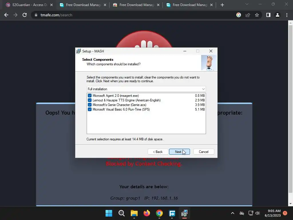The image size is (293, 220).
Task: Open a new browser tab
Action: pyautogui.click(x=222, y=5)
